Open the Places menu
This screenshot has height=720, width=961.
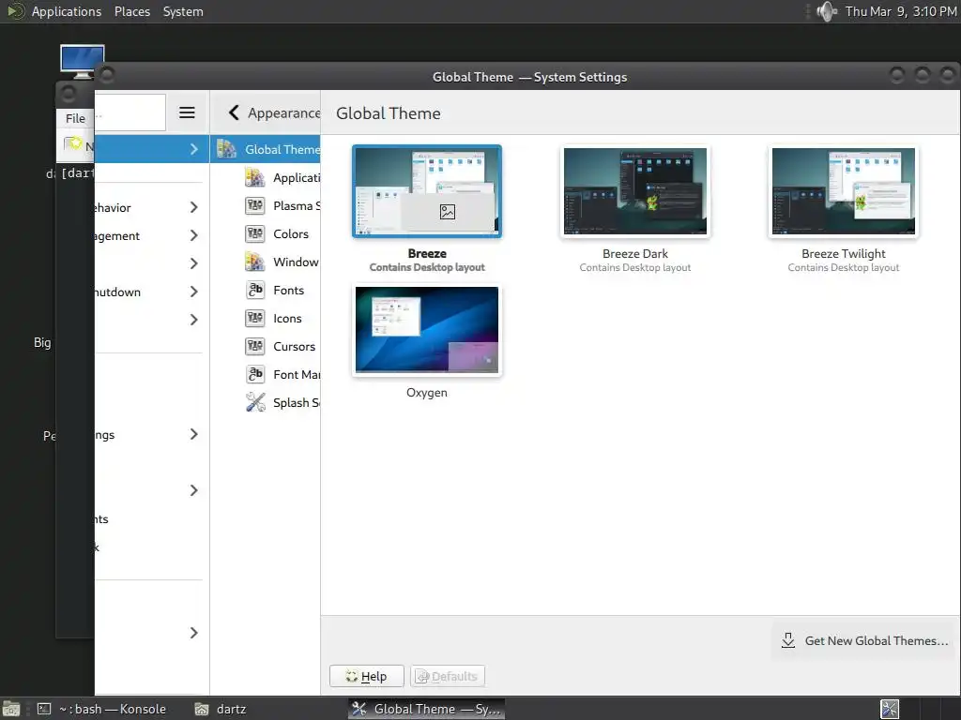coord(132,11)
